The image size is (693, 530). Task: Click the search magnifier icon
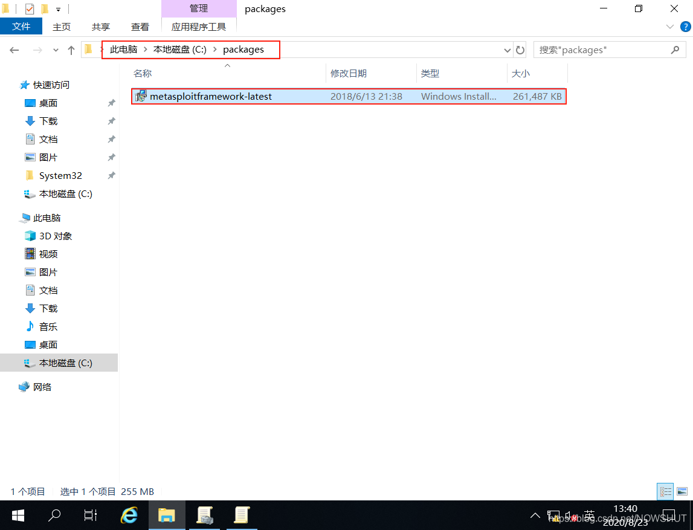click(675, 50)
